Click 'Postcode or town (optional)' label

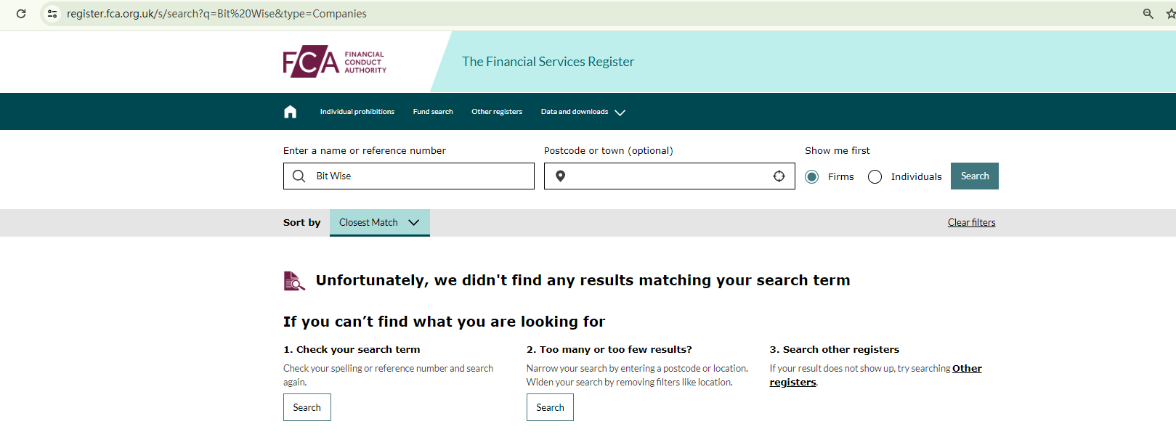click(x=609, y=150)
